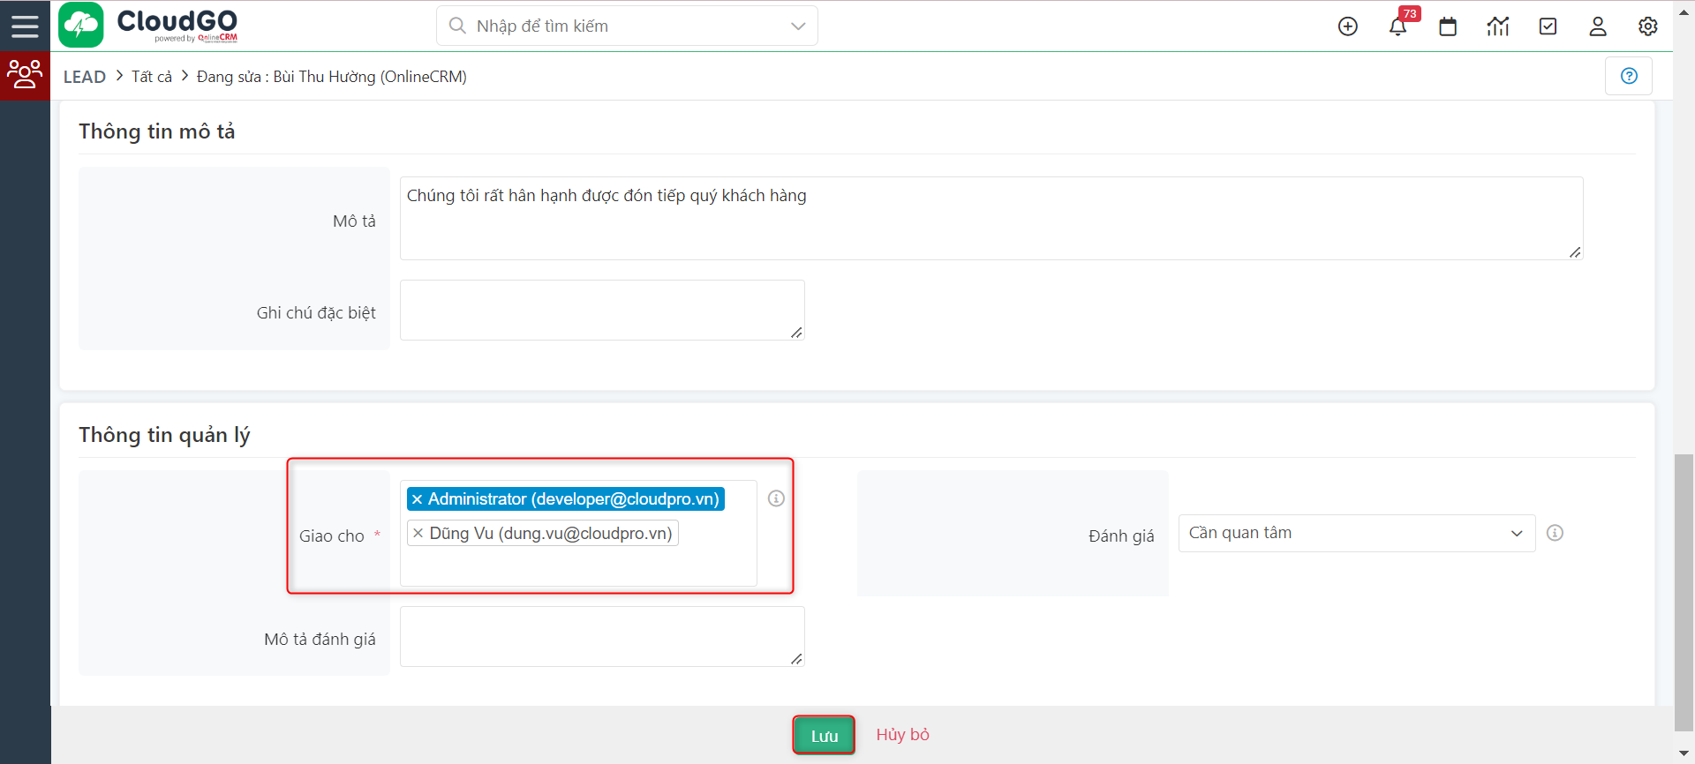Screen dimensions: 1695x764
Task: Remove Dũng Vu from Giao cho
Action: pyautogui.click(x=418, y=534)
